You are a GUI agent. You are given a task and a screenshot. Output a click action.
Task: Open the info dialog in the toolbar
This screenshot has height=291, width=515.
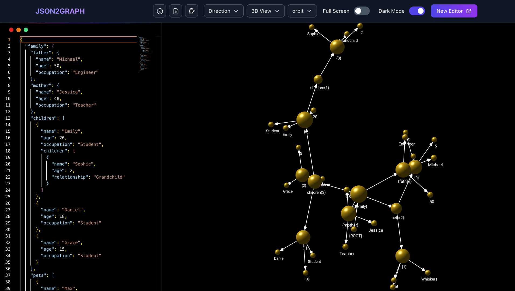[x=159, y=11]
